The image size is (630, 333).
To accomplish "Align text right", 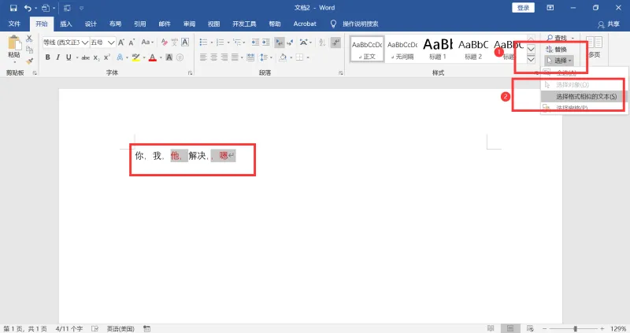I will [224, 57].
